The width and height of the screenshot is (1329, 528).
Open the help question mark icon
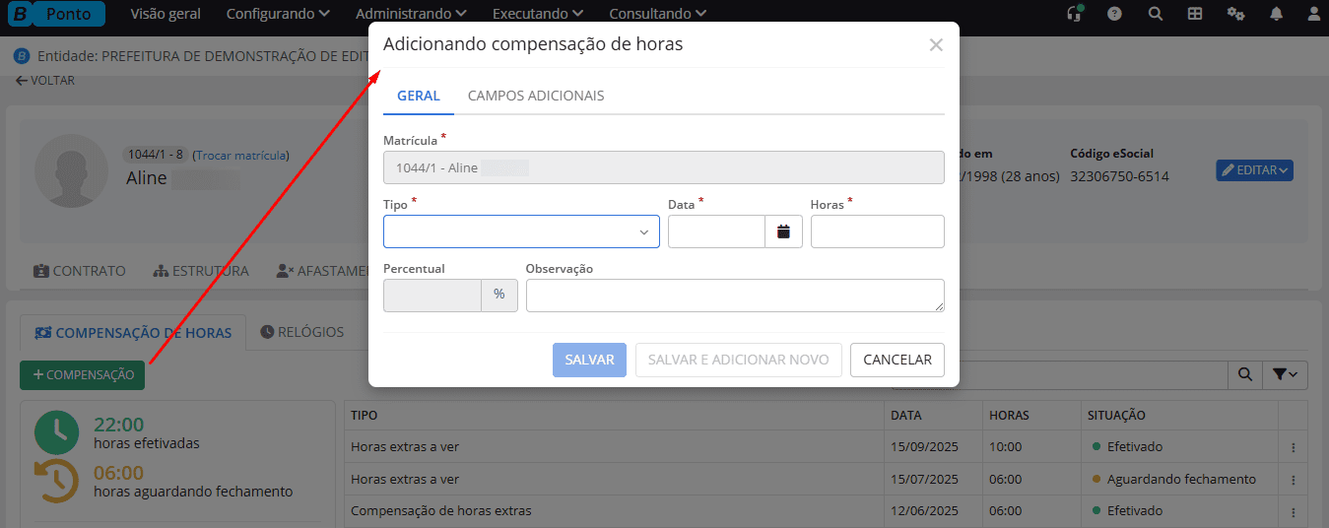tap(1114, 14)
